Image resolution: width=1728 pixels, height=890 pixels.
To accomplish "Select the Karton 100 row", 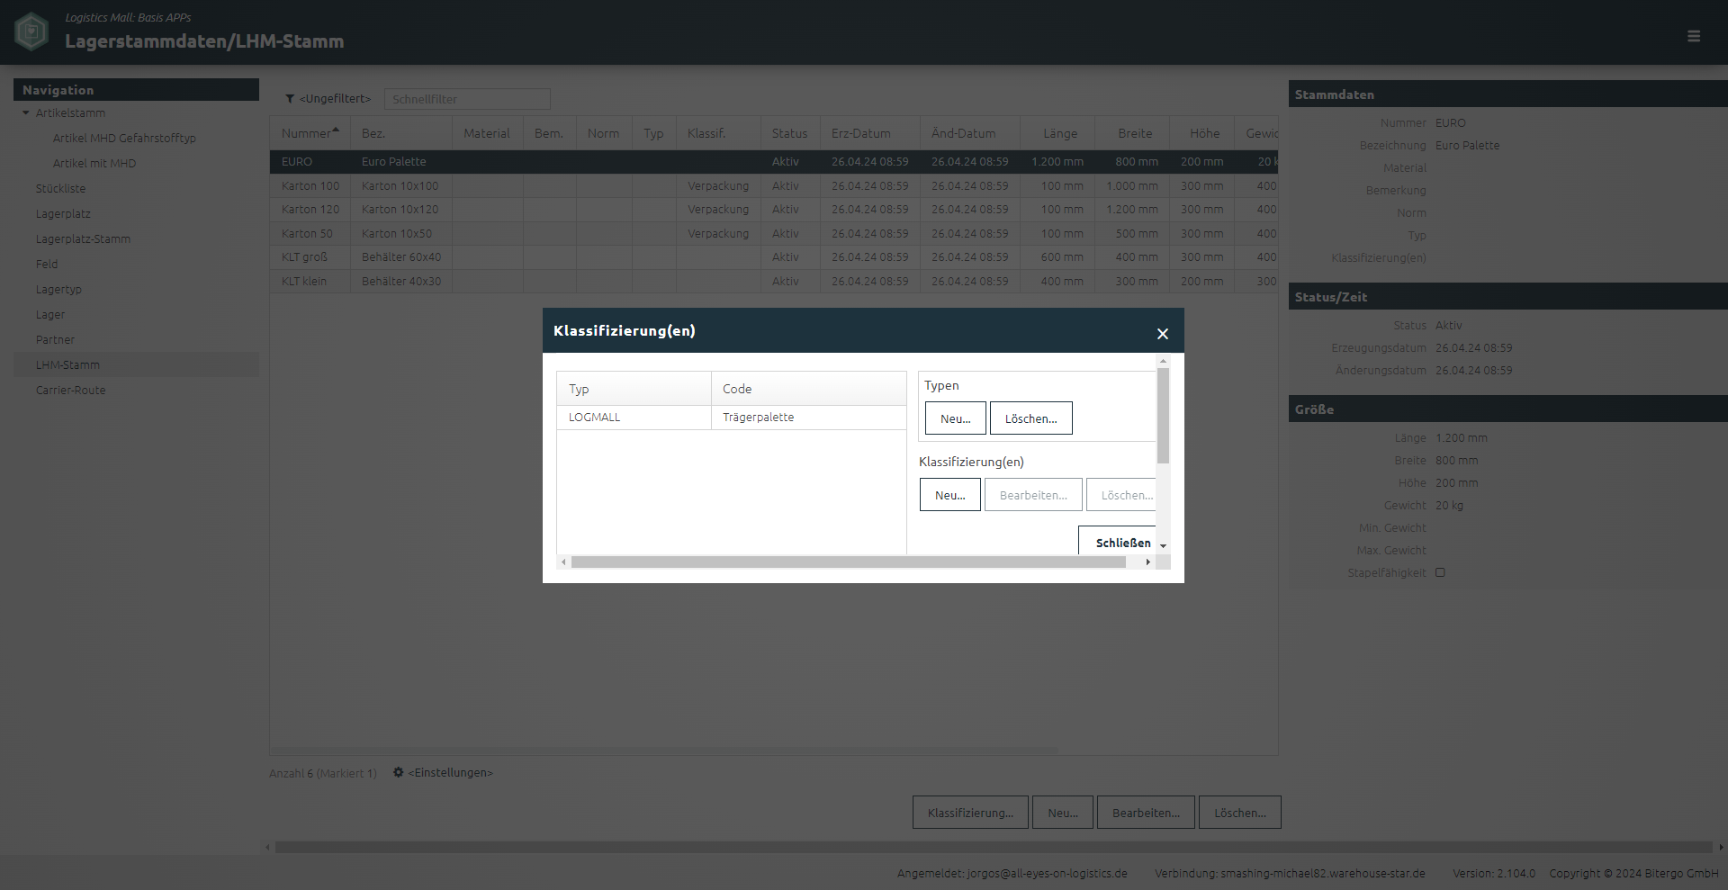I will (x=774, y=185).
